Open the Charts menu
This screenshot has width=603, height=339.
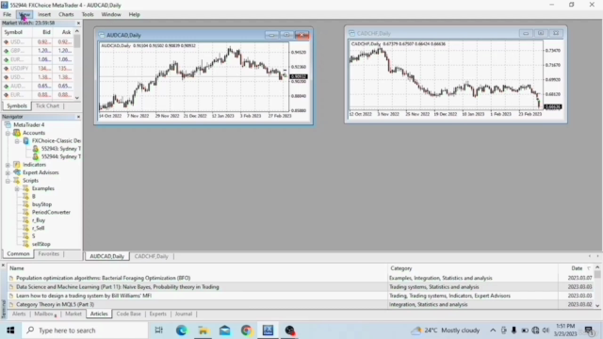[x=66, y=15]
